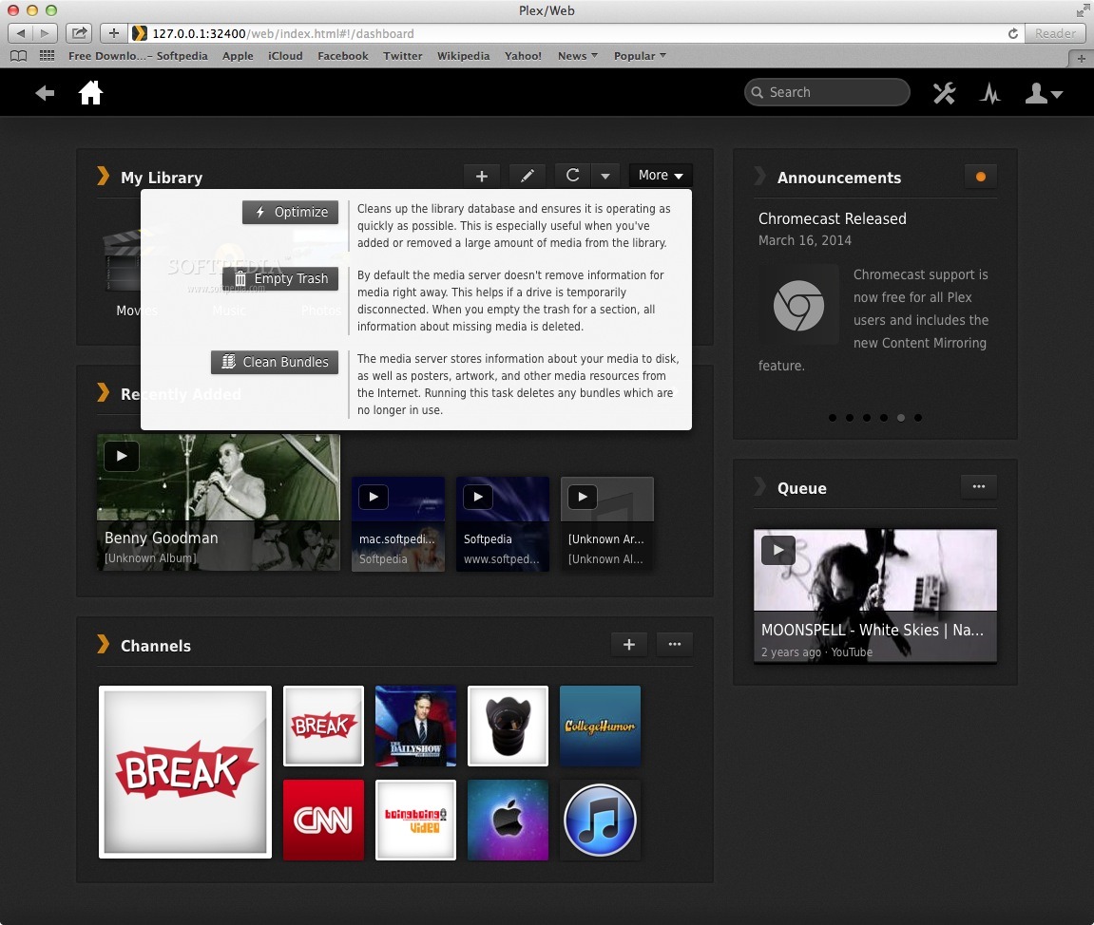The height and width of the screenshot is (925, 1094).
Task: Select the fourth announcement page dot
Action: (x=884, y=418)
